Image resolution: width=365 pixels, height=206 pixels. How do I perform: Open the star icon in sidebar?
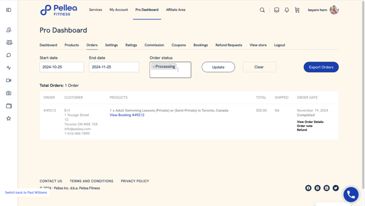tap(9, 118)
